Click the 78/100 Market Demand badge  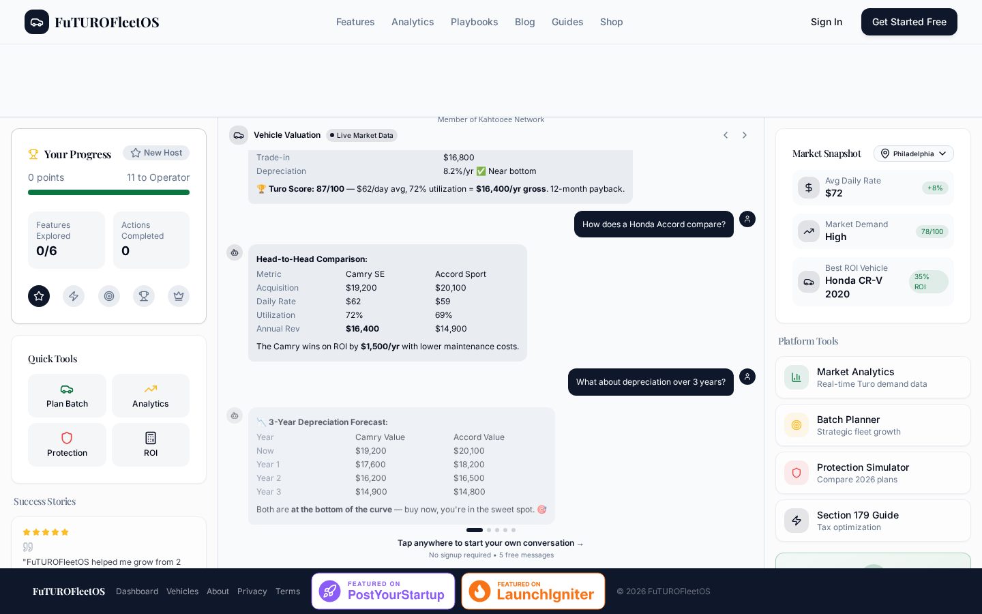click(x=932, y=231)
